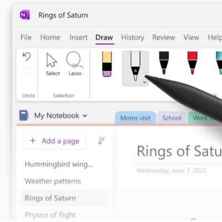222x222 pixels.
Task: Expand the selected pen's options chevron
Action: 145,82
